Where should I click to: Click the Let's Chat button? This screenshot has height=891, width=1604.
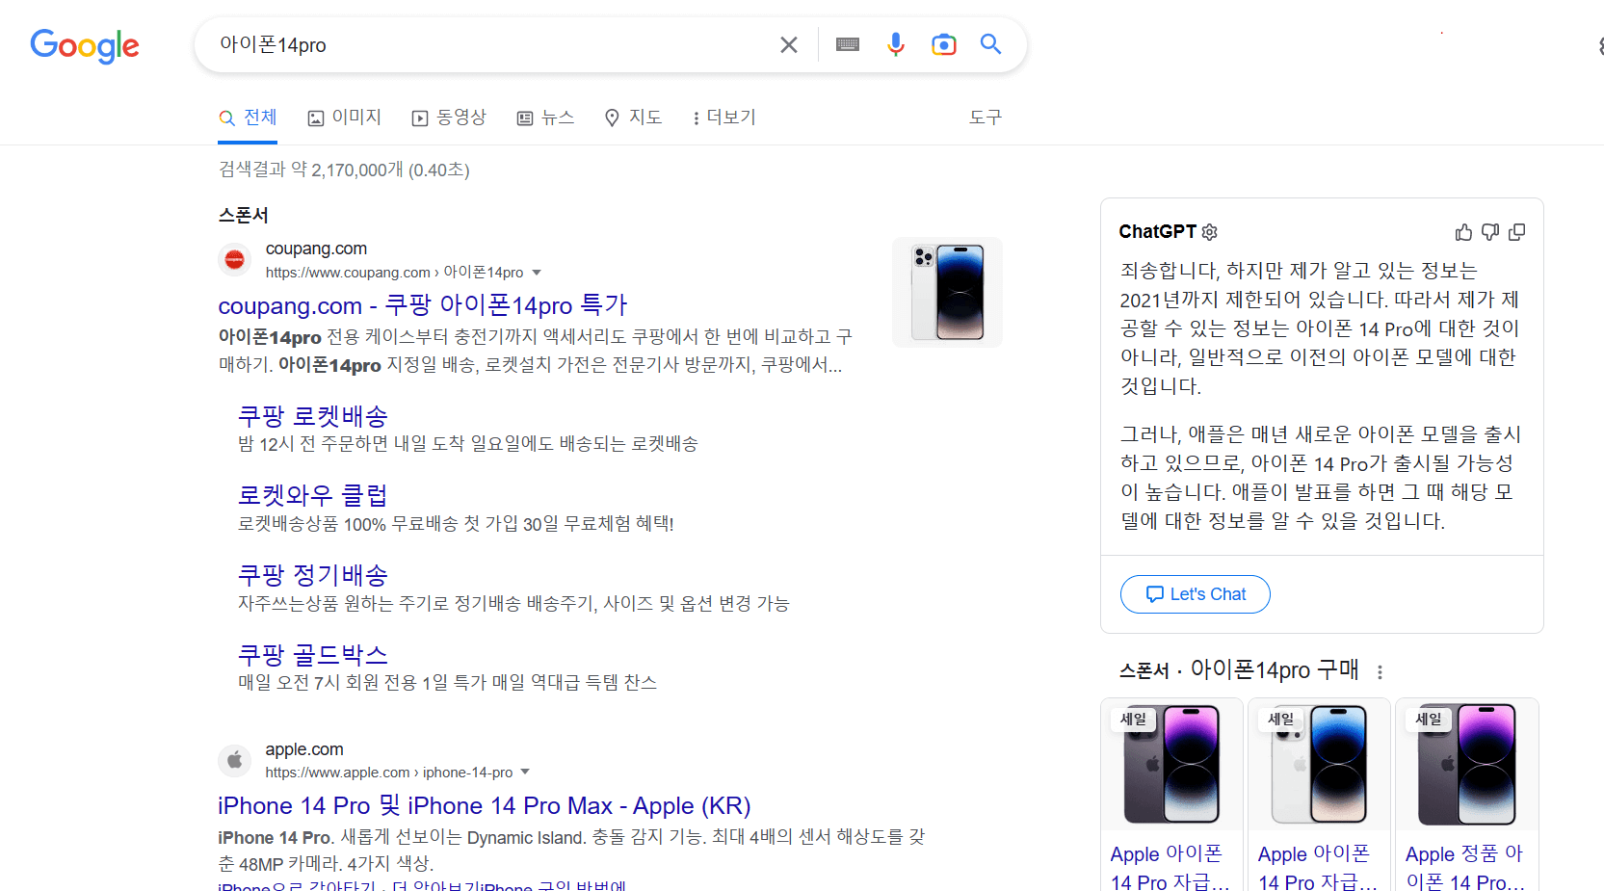(1195, 593)
